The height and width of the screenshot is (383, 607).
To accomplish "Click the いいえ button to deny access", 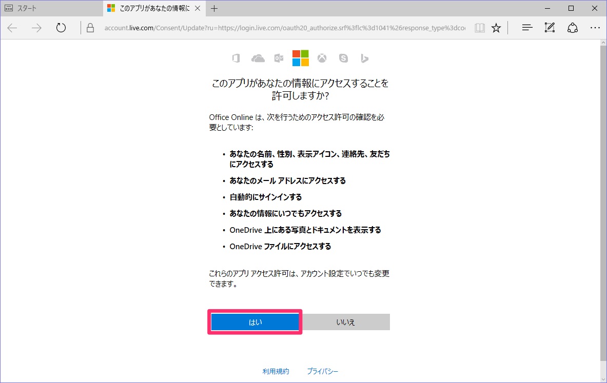I will [x=346, y=322].
